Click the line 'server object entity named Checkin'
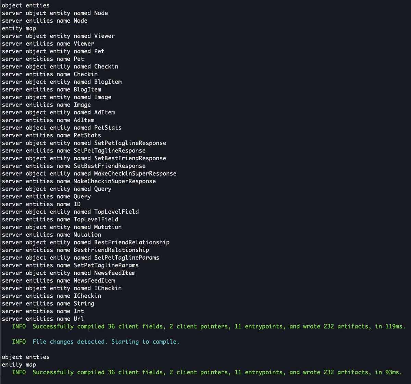 click(x=60, y=66)
